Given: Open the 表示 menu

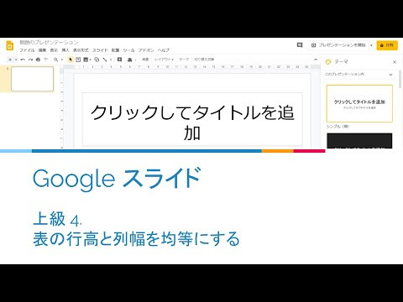Looking at the screenshot, I should (x=54, y=50).
